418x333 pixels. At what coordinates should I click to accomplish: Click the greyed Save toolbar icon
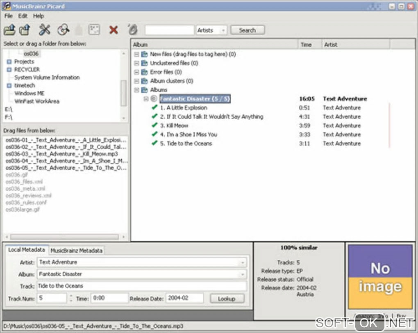[x=79, y=30]
